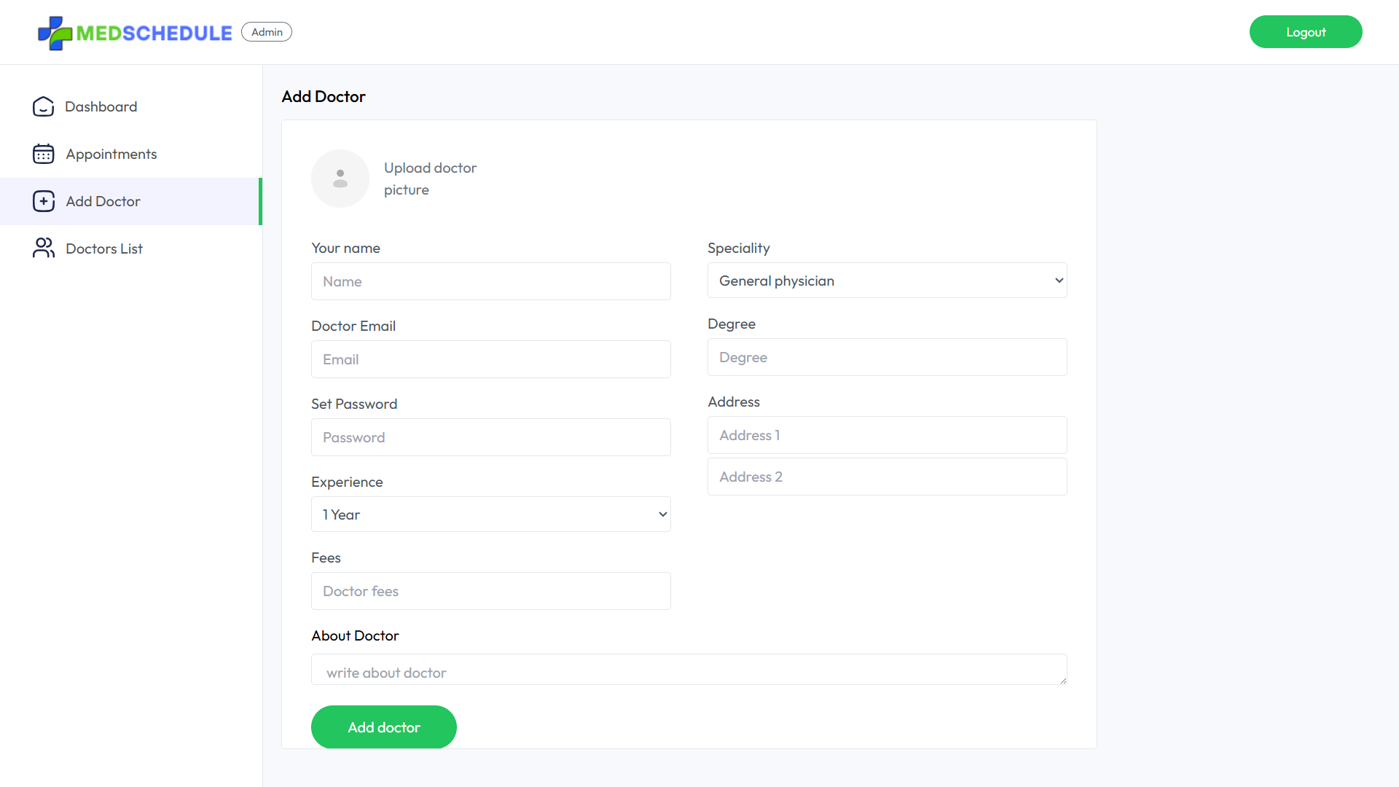
Task: Focus the Degree text field
Action: click(887, 357)
